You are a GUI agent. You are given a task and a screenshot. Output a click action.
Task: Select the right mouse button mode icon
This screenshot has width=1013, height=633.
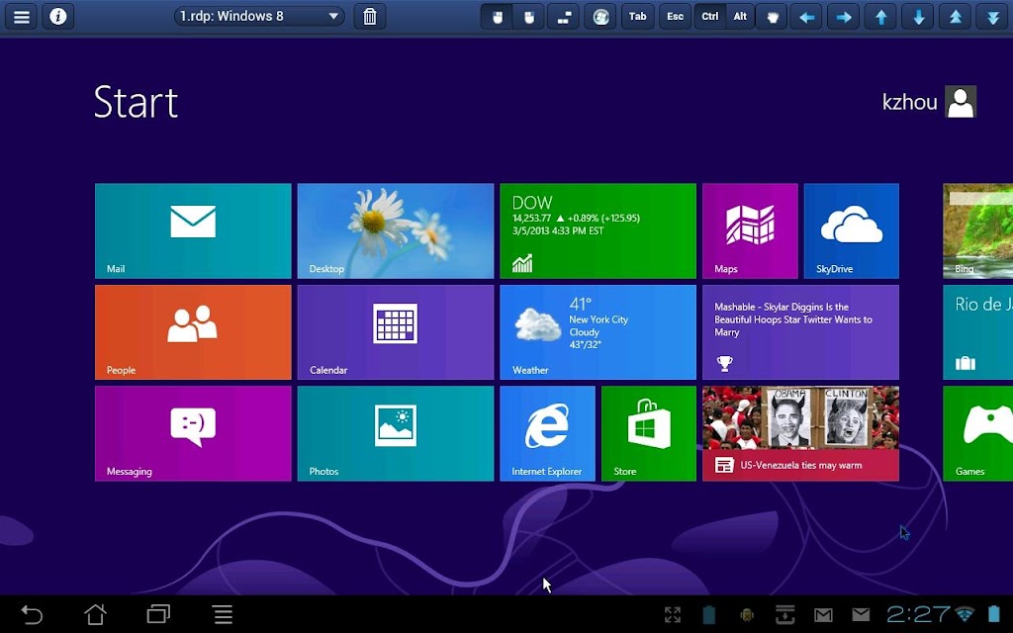tap(528, 17)
